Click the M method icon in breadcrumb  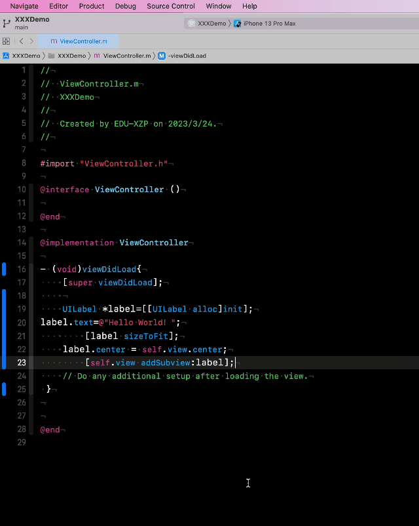(x=162, y=56)
